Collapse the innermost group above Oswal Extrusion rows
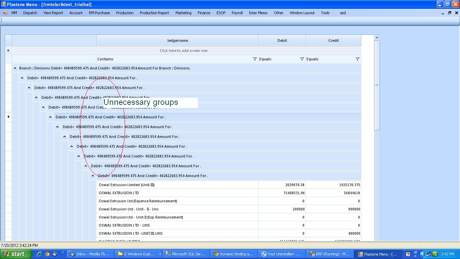This screenshot has height=259, width=460. [x=93, y=176]
